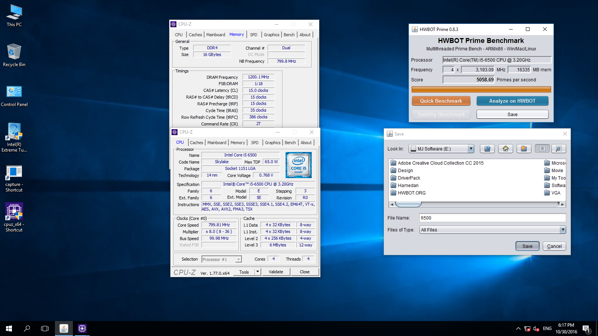Click the taskbar clock showing 6:17 PM
The width and height of the screenshot is (598, 336).
[566, 329]
